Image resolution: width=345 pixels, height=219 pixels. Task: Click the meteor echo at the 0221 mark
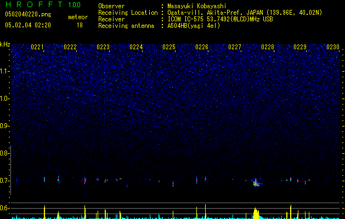click(x=44, y=180)
